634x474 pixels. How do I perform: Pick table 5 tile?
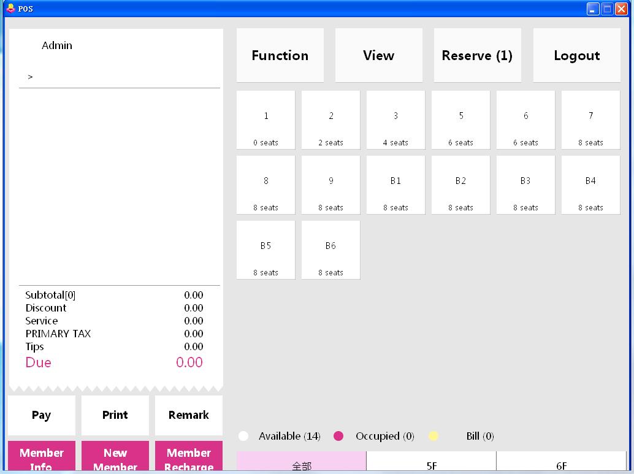pyautogui.click(x=460, y=120)
